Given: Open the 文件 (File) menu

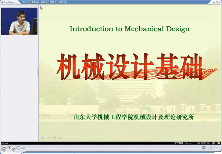Looking at the screenshot, I should [26, 2].
